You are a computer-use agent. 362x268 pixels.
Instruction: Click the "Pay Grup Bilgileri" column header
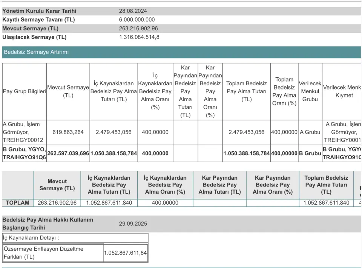pos(24,91)
